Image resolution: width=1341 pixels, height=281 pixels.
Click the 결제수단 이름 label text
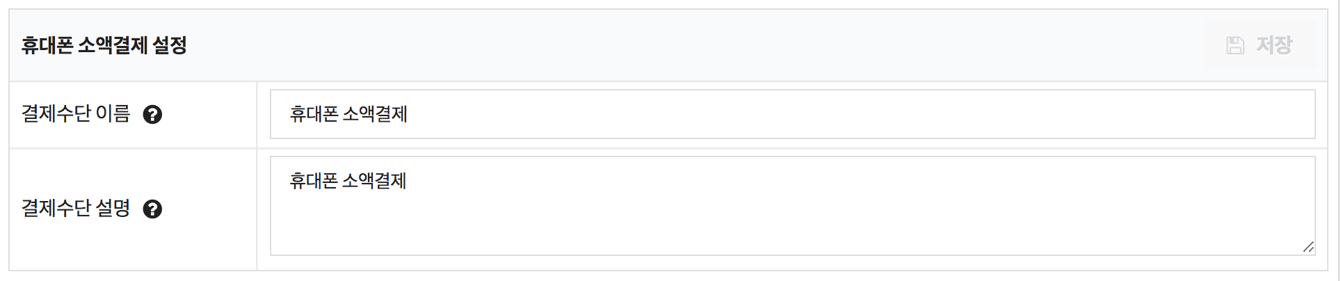pos(76,114)
